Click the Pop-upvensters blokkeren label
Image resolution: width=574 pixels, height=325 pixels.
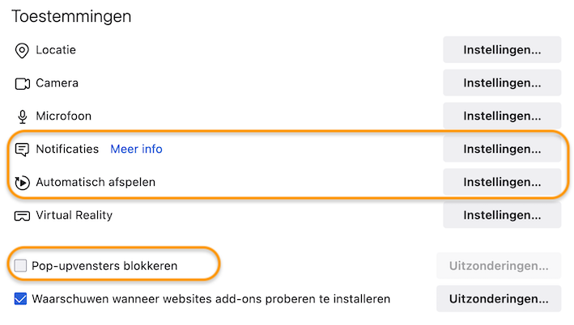click(104, 266)
